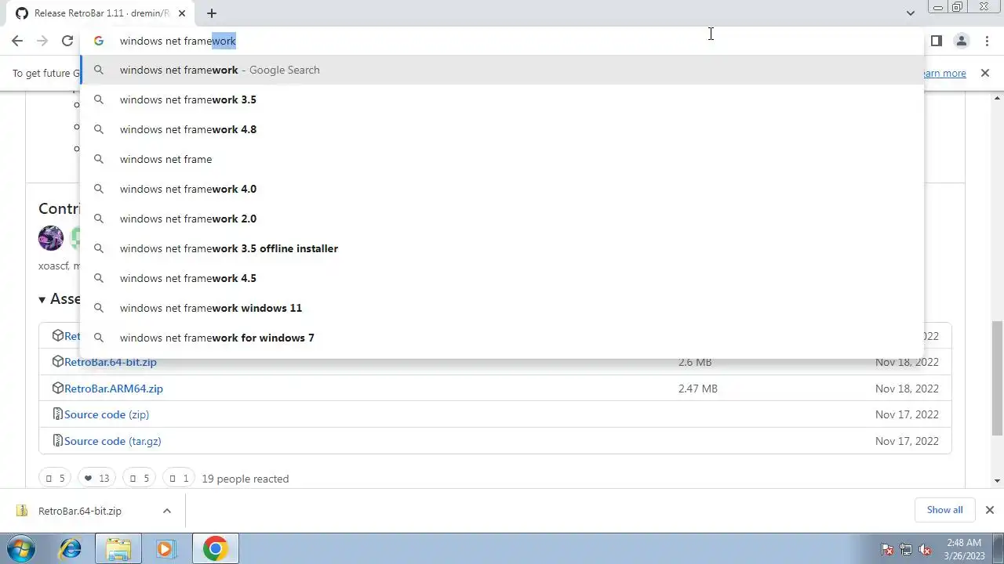The width and height of the screenshot is (1004, 564).
Task: Choose suggestion windows net framework 4.8
Action: click(502, 129)
